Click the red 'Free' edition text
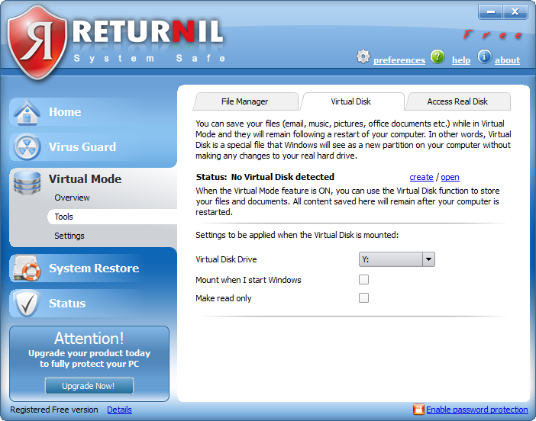The height and width of the screenshot is (421, 536). pyautogui.click(x=492, y=34)
